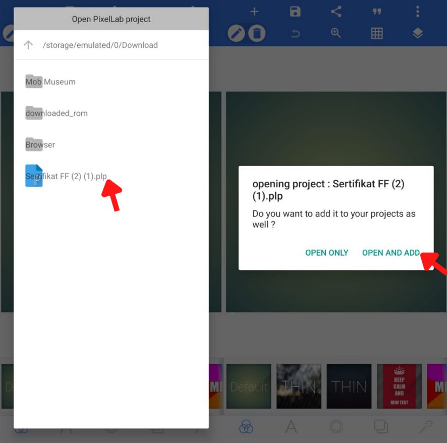Select the Sertifikat FF (2) (1).plp file
This screenshot has width=447, height=443.
(x=66, y=177)
